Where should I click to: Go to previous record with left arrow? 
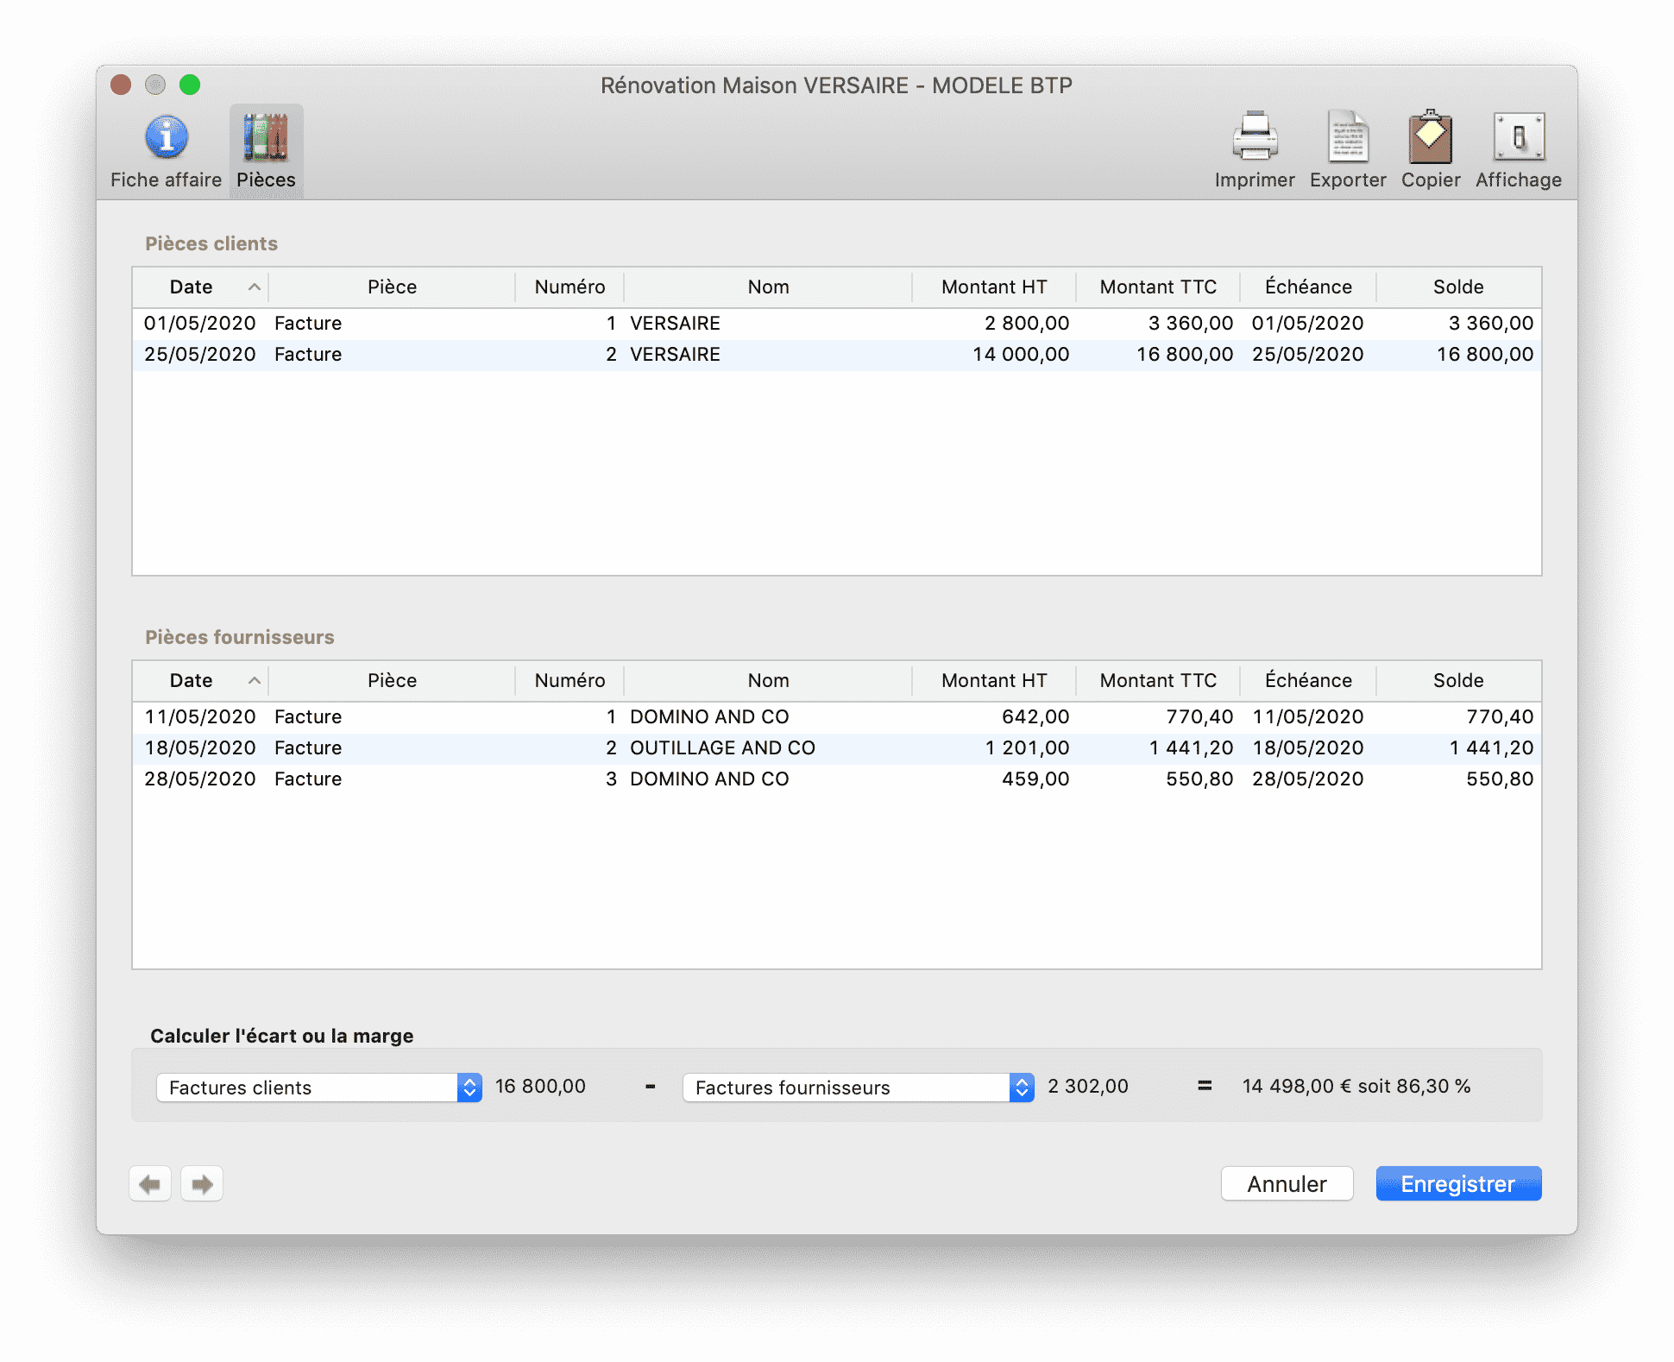click(150, 1183)
